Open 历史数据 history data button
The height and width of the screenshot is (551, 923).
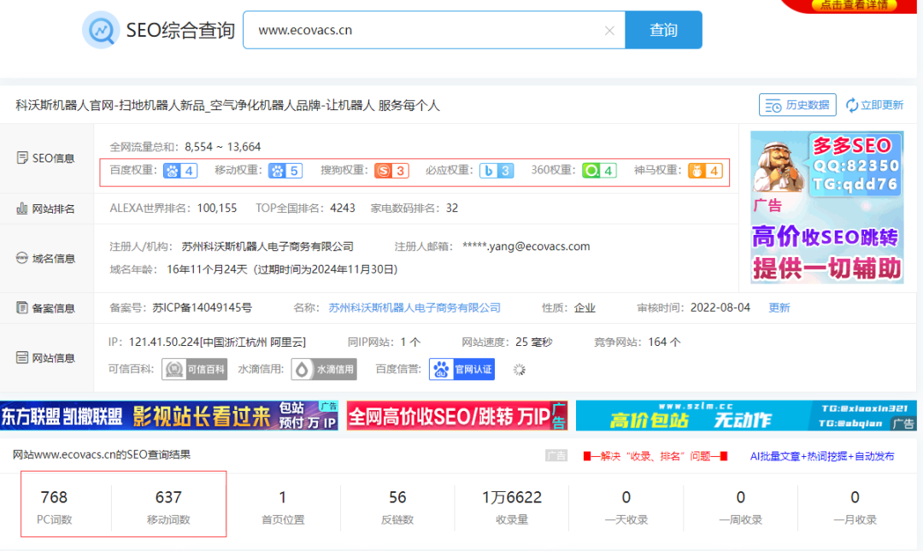coord(797,105)
